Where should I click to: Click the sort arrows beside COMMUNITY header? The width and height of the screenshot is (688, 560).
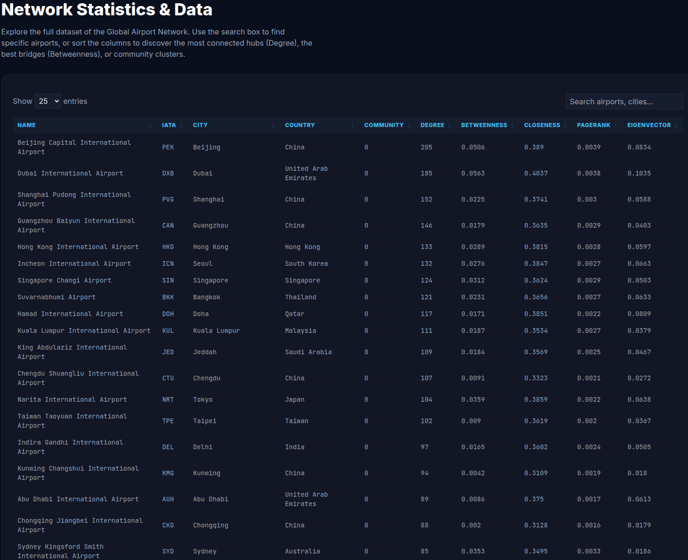click(x=410, y=125)
